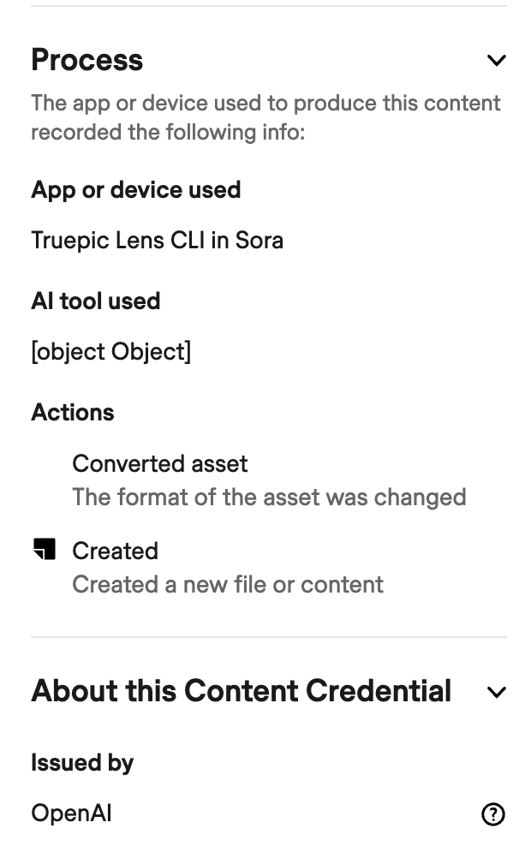Collapse the Process section chevron
Screen dimensions: 531x858
click(496, 61)
